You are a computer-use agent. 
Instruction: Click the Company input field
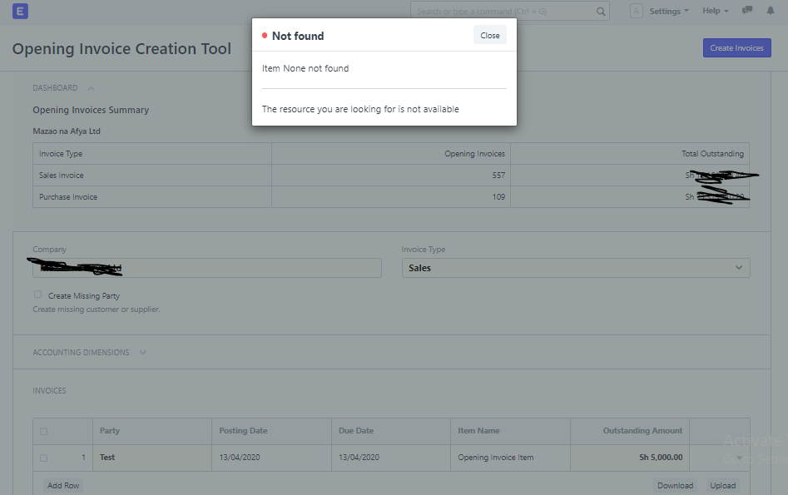click(x=207, y=268)
